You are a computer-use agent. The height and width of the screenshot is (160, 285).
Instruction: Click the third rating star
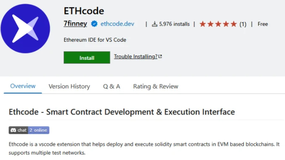coord(218,24)
